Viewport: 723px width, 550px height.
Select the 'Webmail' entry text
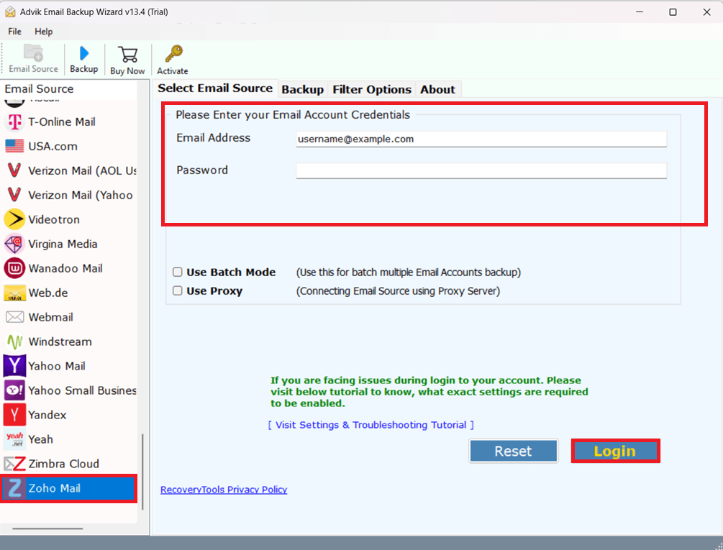point(51,317)
